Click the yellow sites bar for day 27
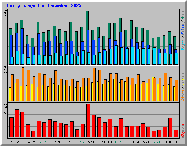 coord(153,89)
